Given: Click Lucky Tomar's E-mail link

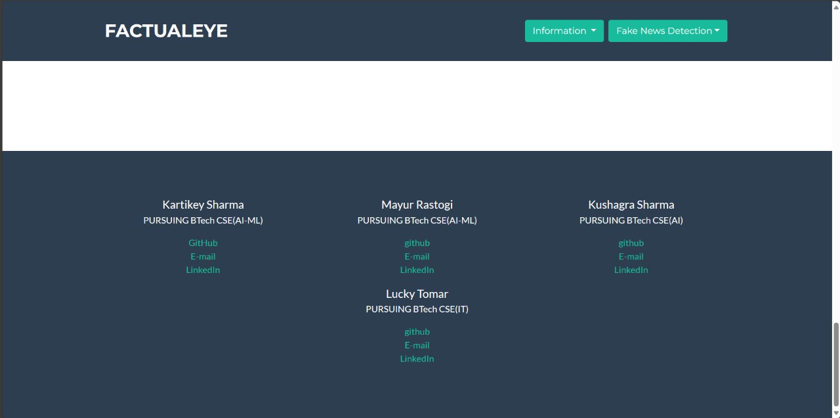Looking at the screenshot, I should (417, 345).
